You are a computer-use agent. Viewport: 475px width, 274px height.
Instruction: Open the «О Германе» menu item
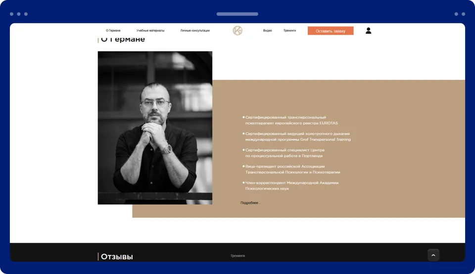(x=113, y=31)
